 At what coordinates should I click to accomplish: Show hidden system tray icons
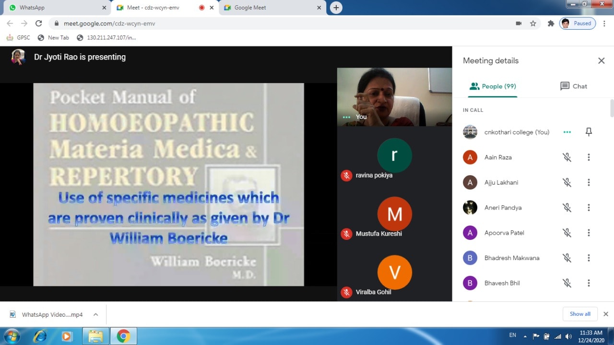(525, 336)
